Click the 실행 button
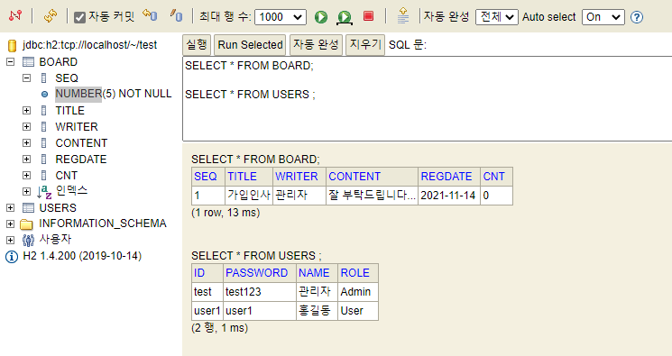Image resolution: width=672 pixels, height=356 pixels. click(197, 44)
